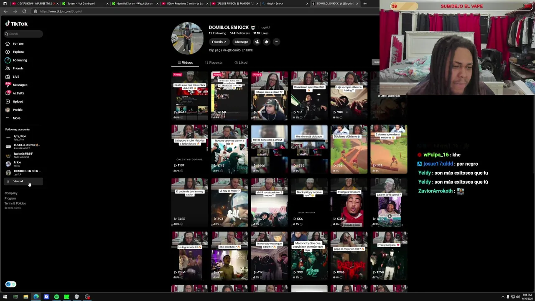Switch to the Videos tab
This screenshot has height=301, width=535.
click(185, 63)
